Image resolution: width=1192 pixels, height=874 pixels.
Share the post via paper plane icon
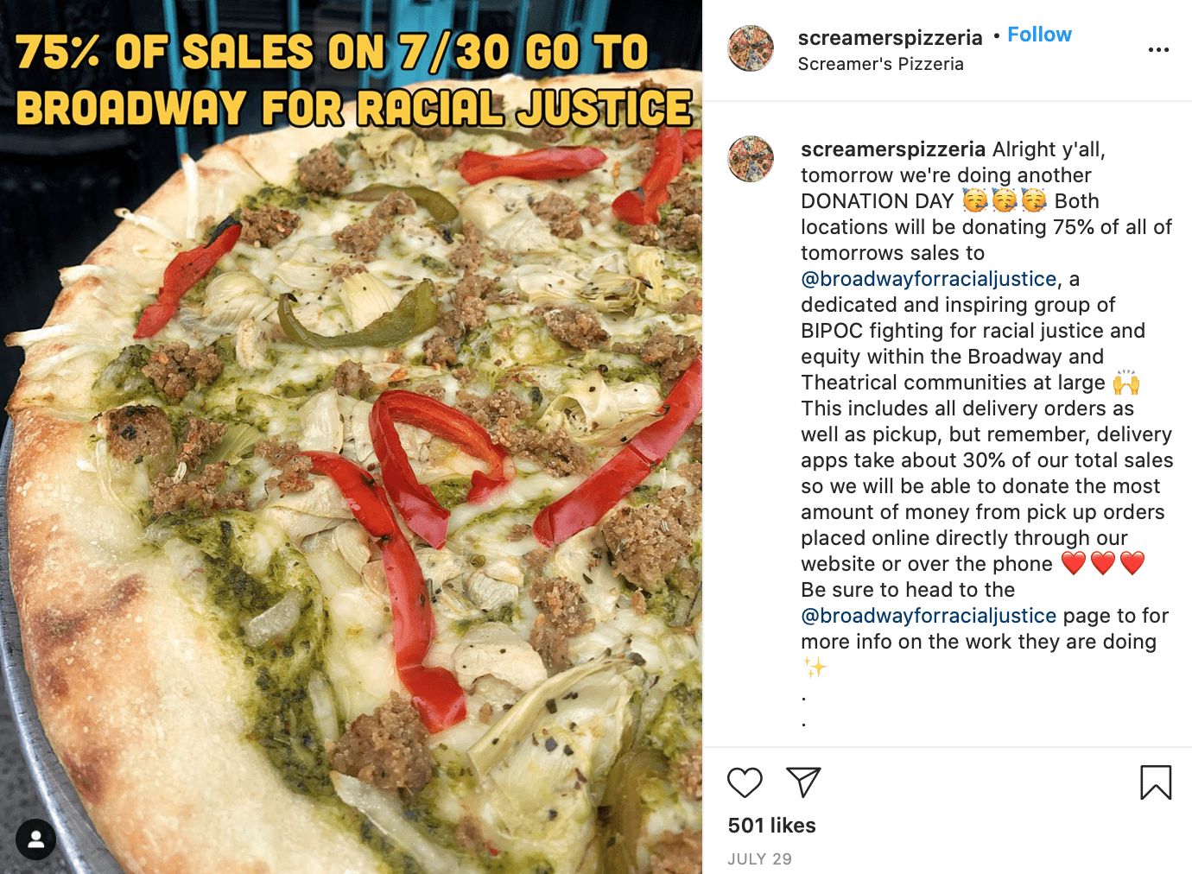point(803,782)
